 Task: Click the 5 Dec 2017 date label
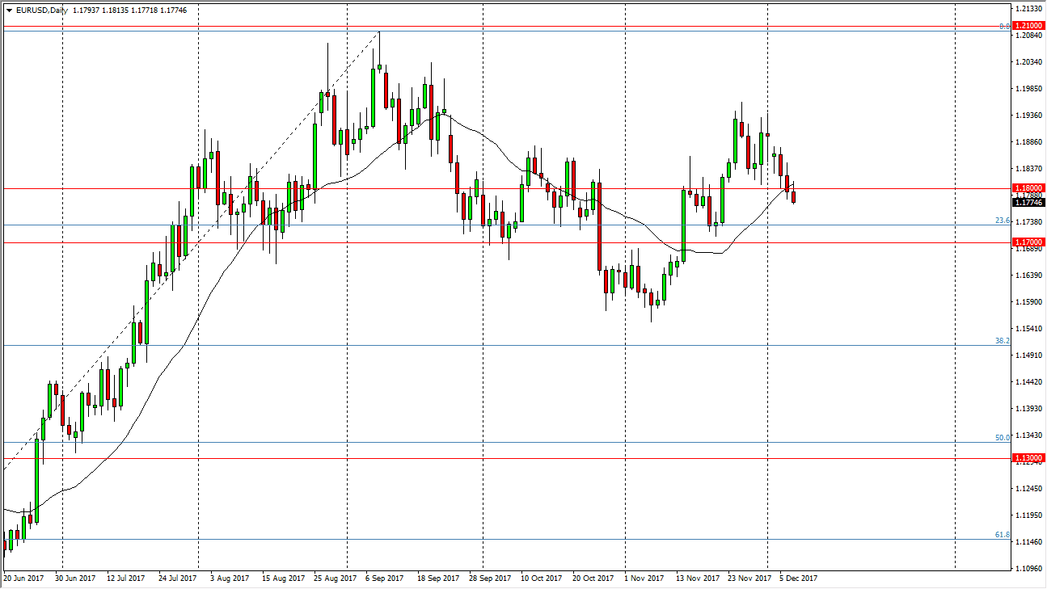tap(796, 578)
